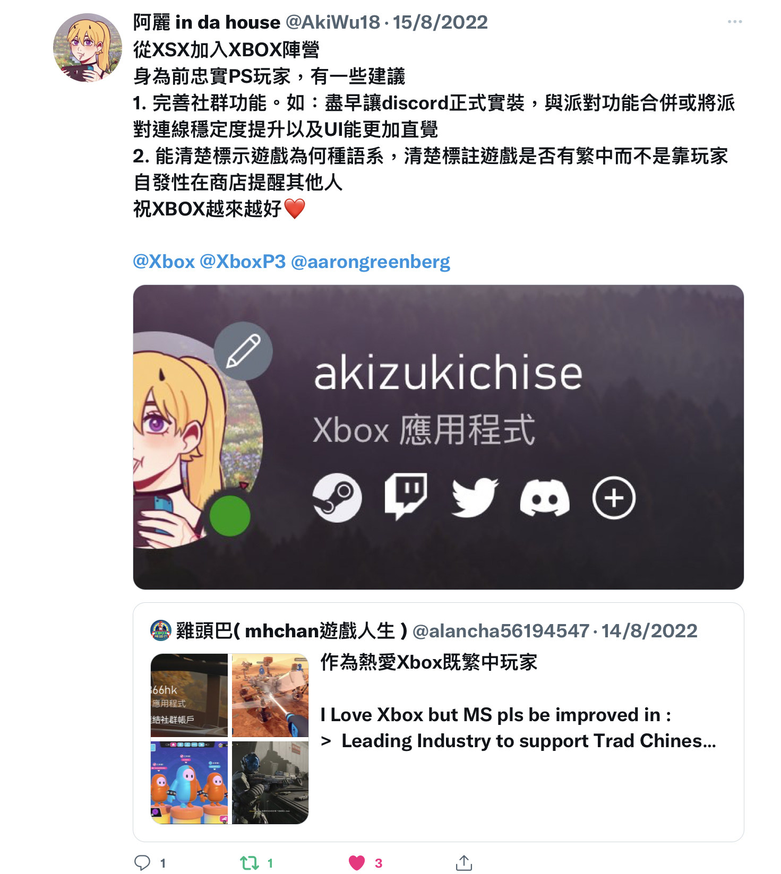781x874 pixels.
Task: Open the @Xbox mention link
Action: pyautogui.click(x=164, y=262)
